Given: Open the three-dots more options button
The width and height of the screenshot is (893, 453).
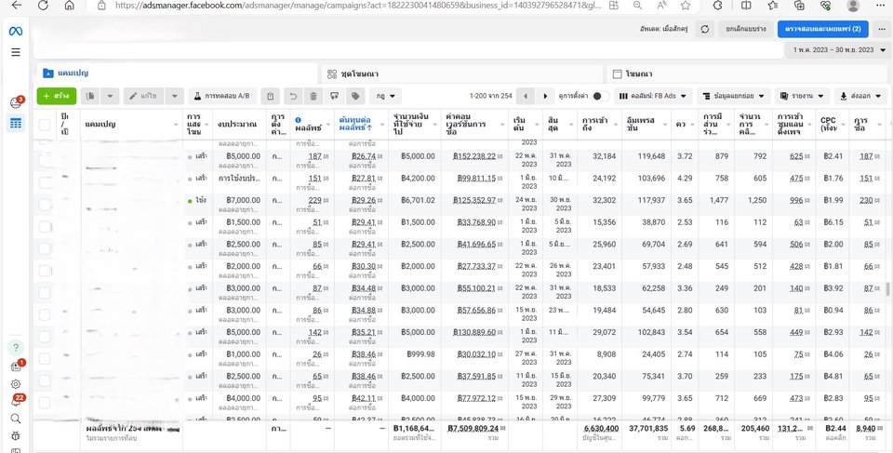Looking at the screenshot, I should coord(882,29).
